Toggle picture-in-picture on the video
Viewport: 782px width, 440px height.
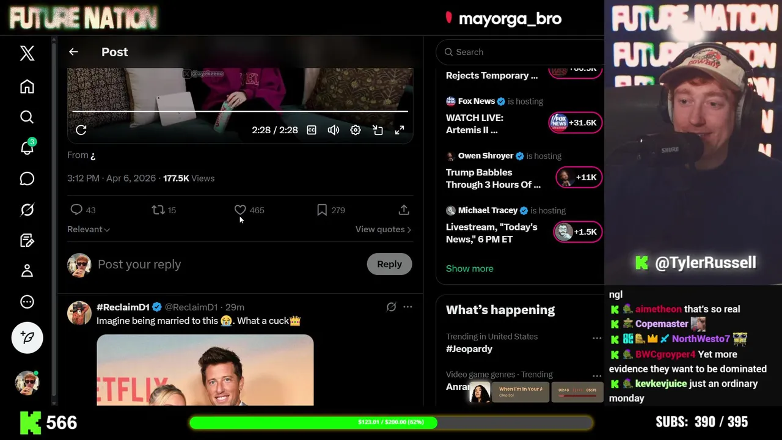pyautogui.click(x=378, y=130)
